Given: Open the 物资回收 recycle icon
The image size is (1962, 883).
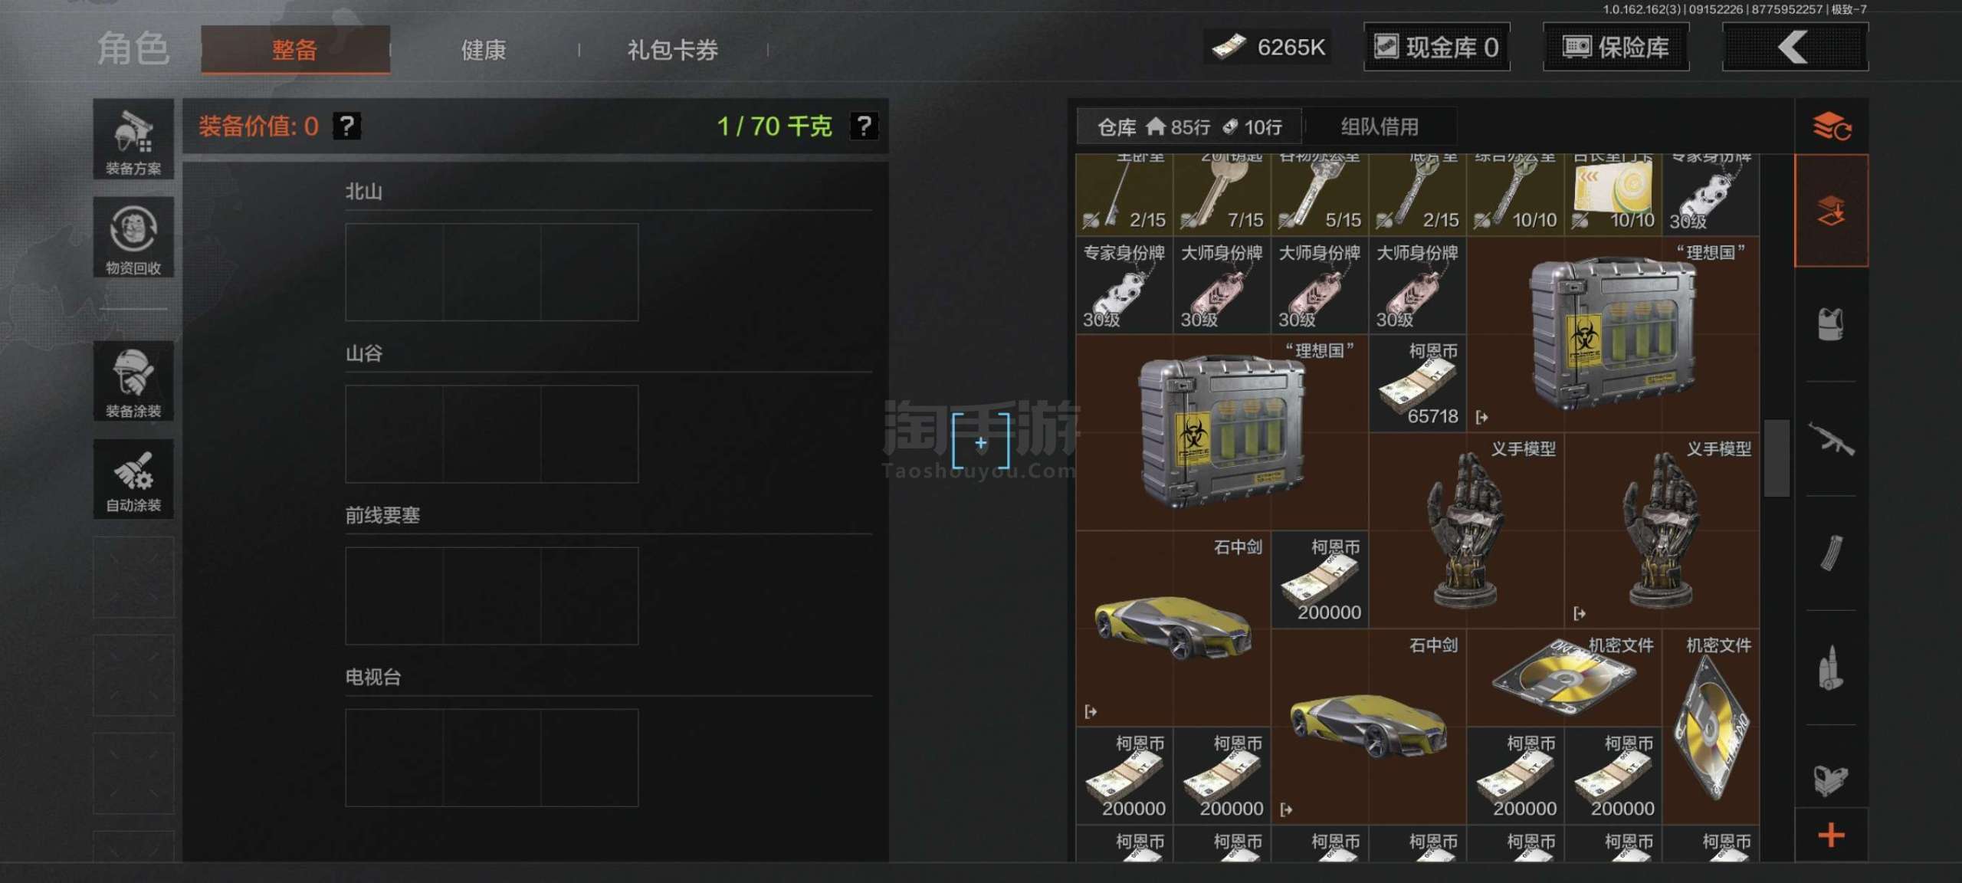Looking at the screenshot, I should (133, 237).
